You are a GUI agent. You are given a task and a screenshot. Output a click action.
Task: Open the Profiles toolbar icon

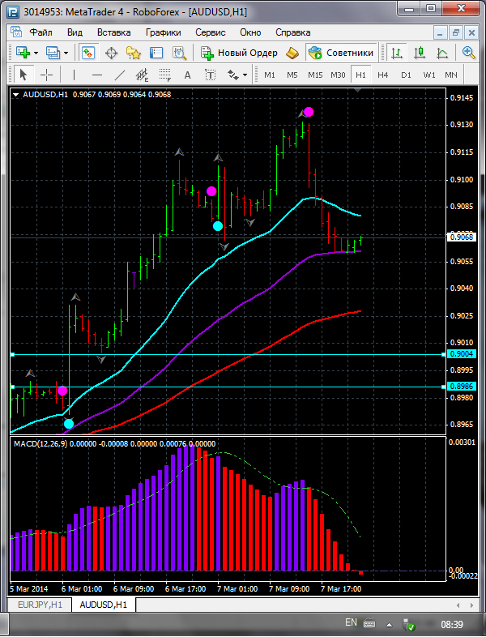point(53,53)
